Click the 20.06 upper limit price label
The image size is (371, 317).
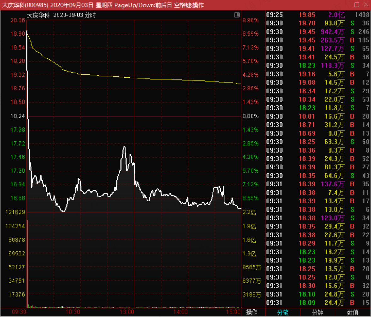pos(18,20)
